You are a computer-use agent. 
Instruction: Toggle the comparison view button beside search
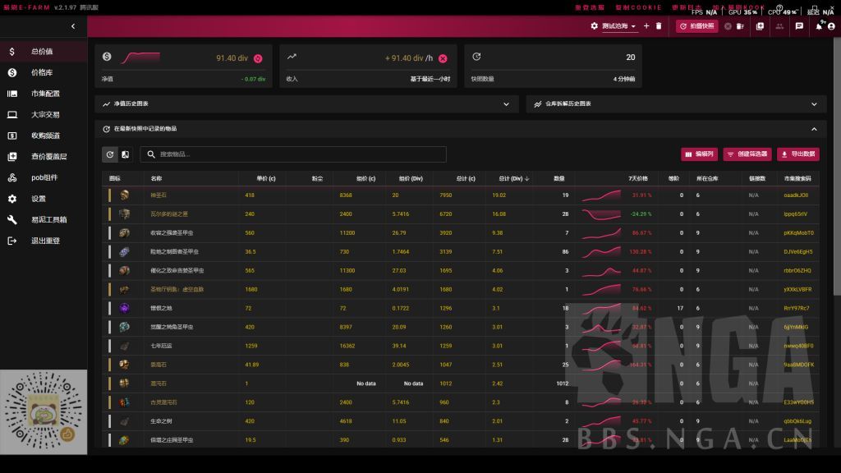click(x=126, y=154)
